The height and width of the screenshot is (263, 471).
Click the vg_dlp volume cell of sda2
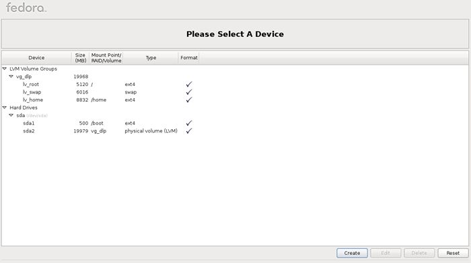pyautogui.click(x=98, y=131)
